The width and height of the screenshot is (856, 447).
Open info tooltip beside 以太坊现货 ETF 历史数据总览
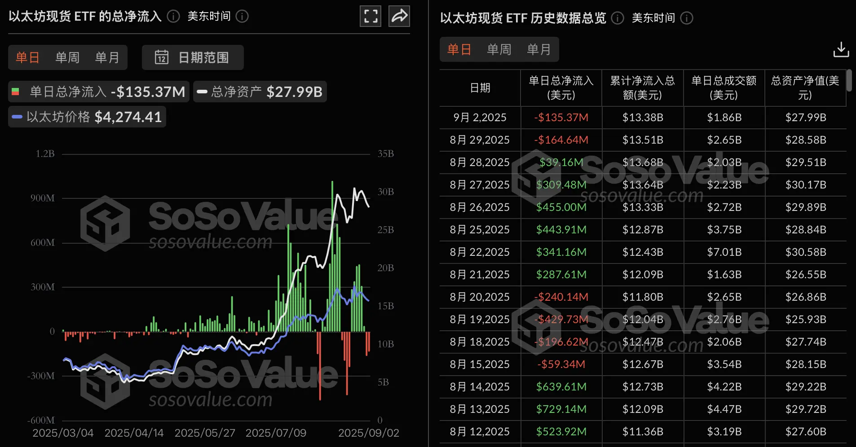point(617,18)
